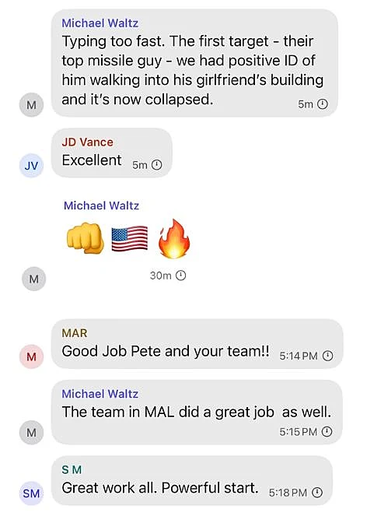Open the S M sender name

point(72,469)
